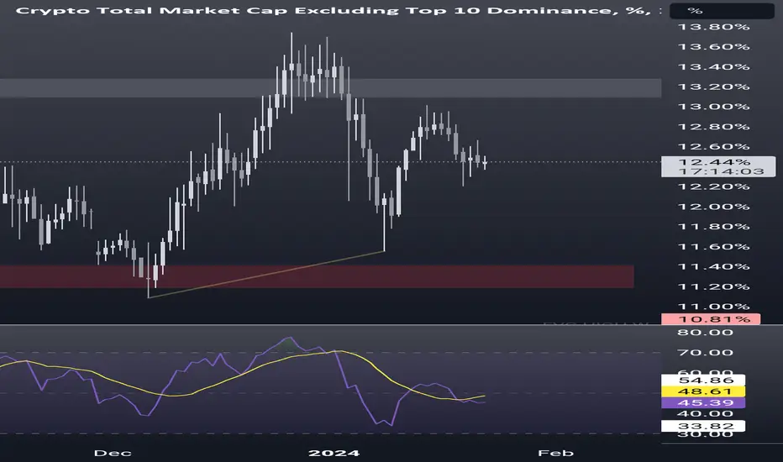Select the diagonal trend line below candles
Screen dimensions: 783x462
[266, 274]
